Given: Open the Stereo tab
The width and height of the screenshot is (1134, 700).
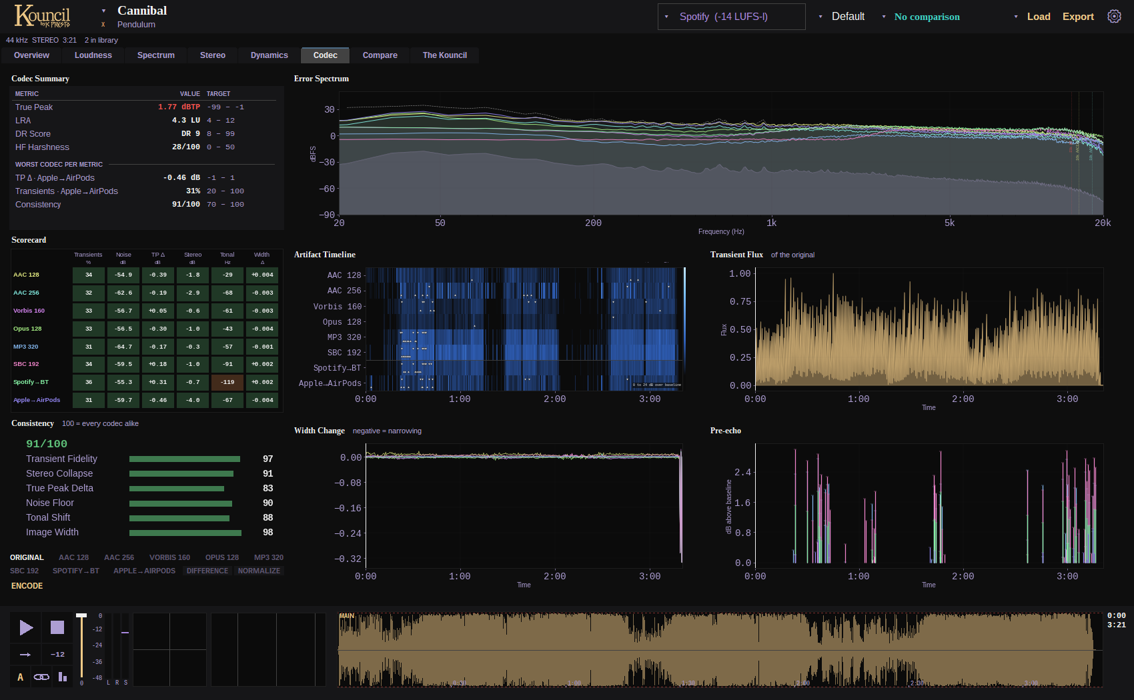Looking at the screenshot, I should 213,55.
